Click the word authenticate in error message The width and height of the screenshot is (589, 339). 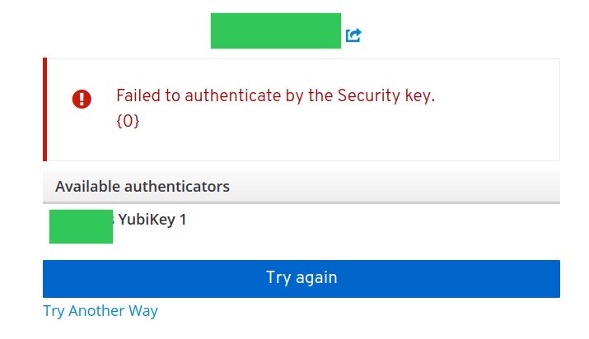click(233, 95)
